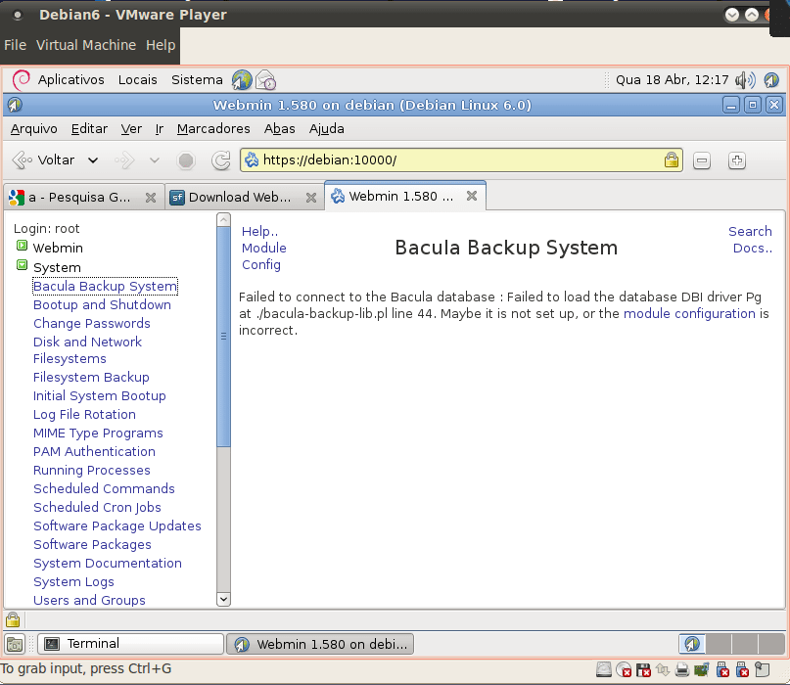Image resolution: width=790 pixels, height=685 pixels.
Task: Open Scheduled Cron Jobs link
Action: pos(97,507)
